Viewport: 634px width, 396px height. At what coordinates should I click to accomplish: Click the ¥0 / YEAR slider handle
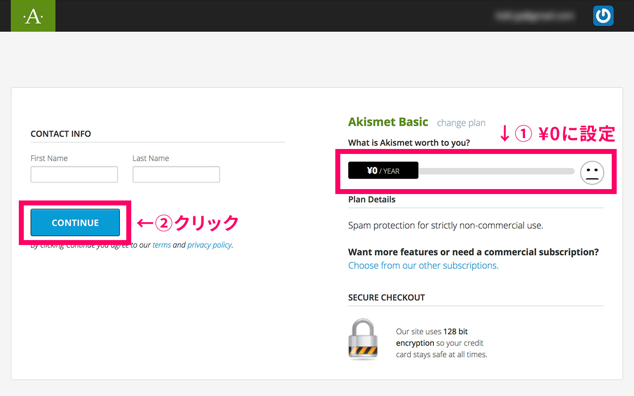(383, 171)
